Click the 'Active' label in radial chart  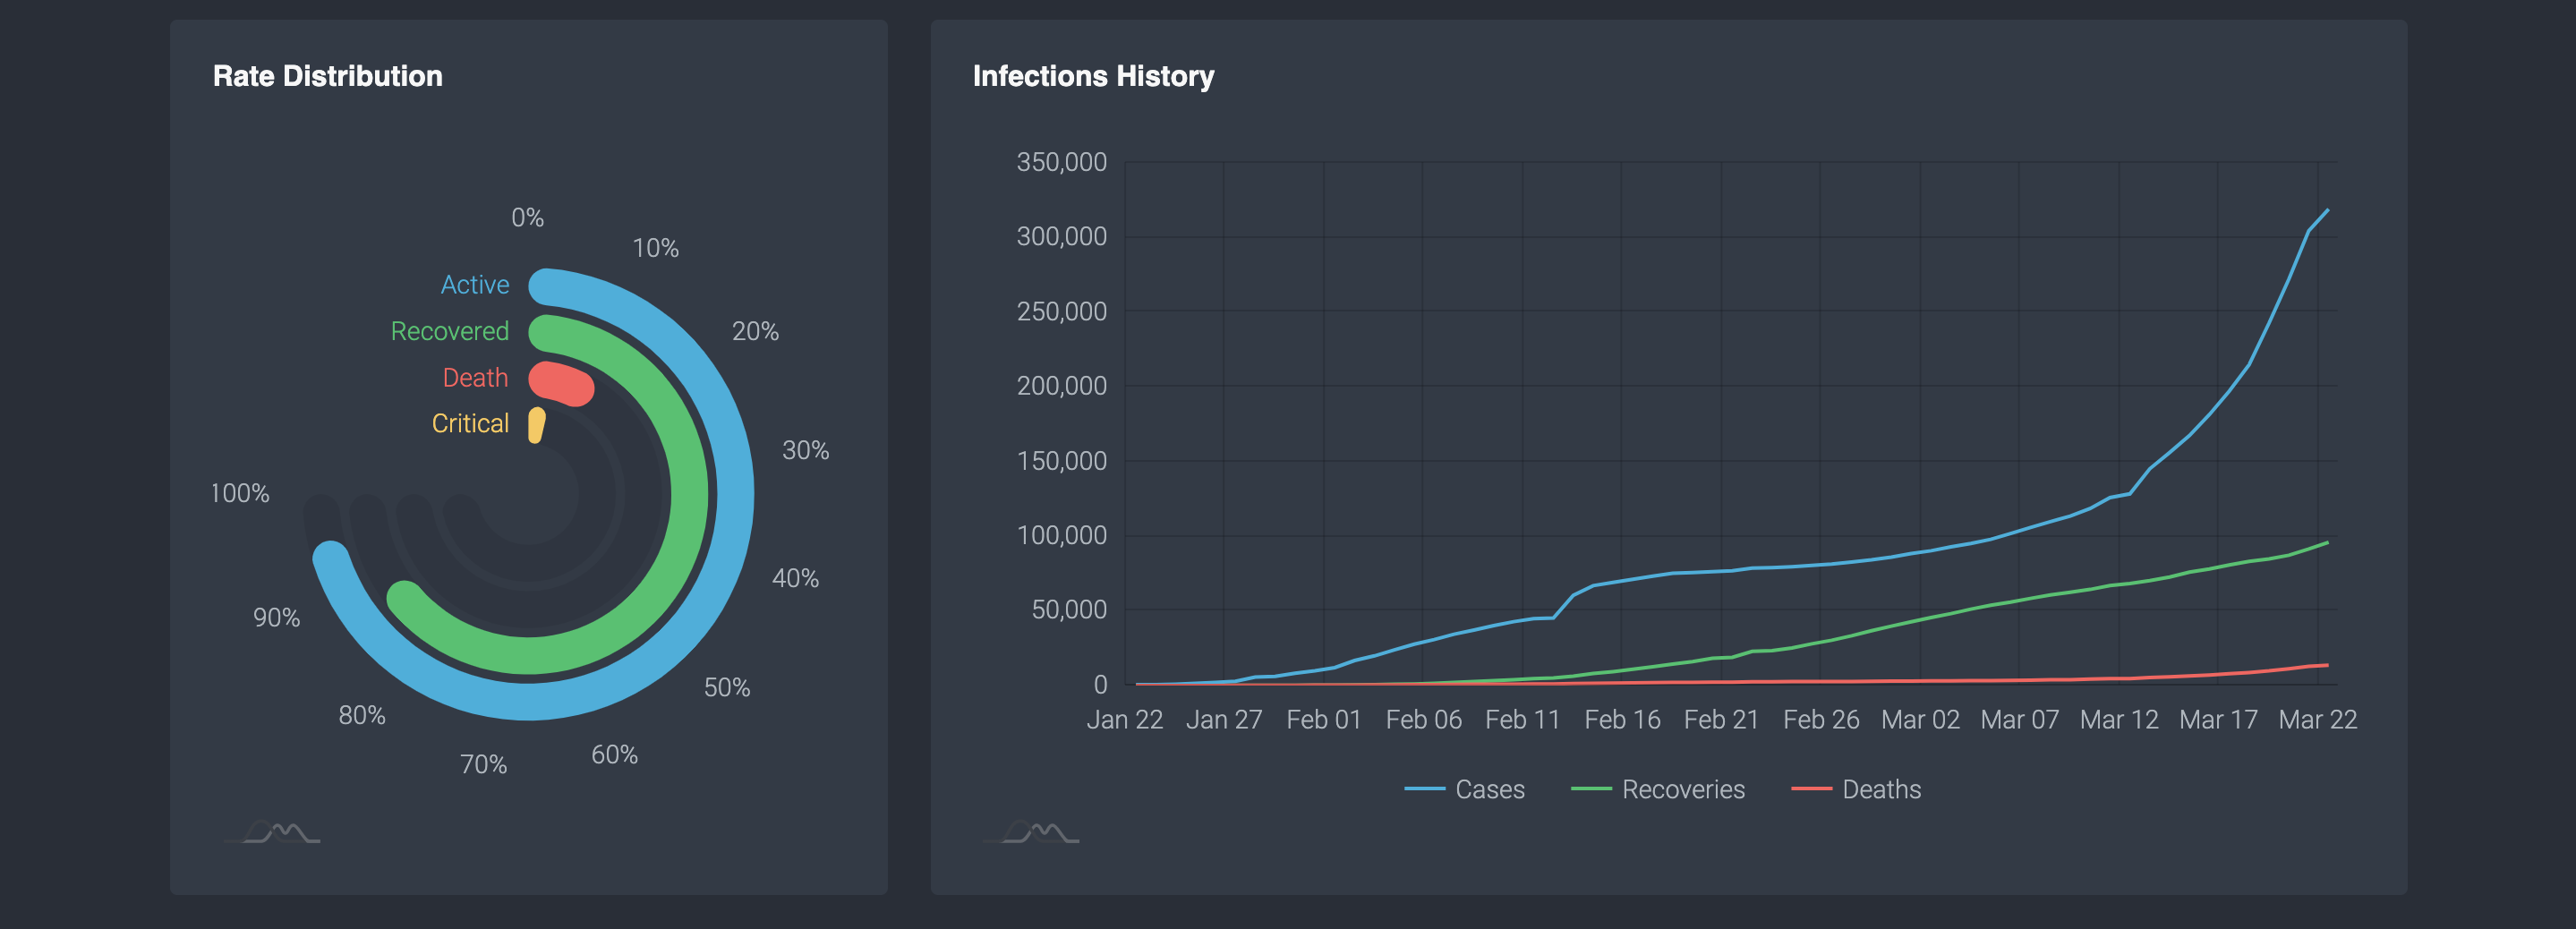[x=474, y=285]
